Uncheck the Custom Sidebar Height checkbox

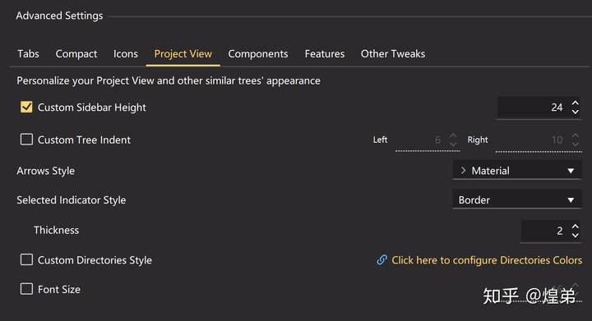point(26,107)
